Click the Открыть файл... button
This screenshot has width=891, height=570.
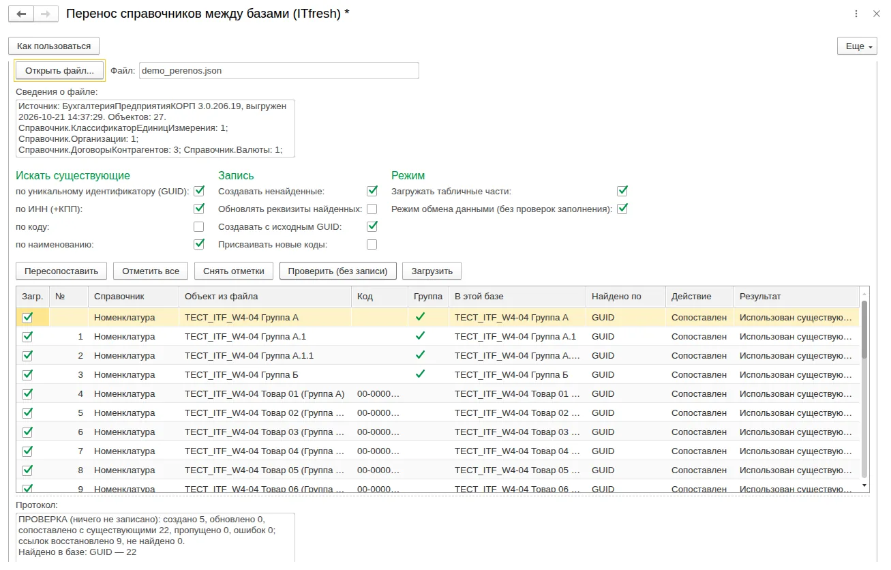60,70
